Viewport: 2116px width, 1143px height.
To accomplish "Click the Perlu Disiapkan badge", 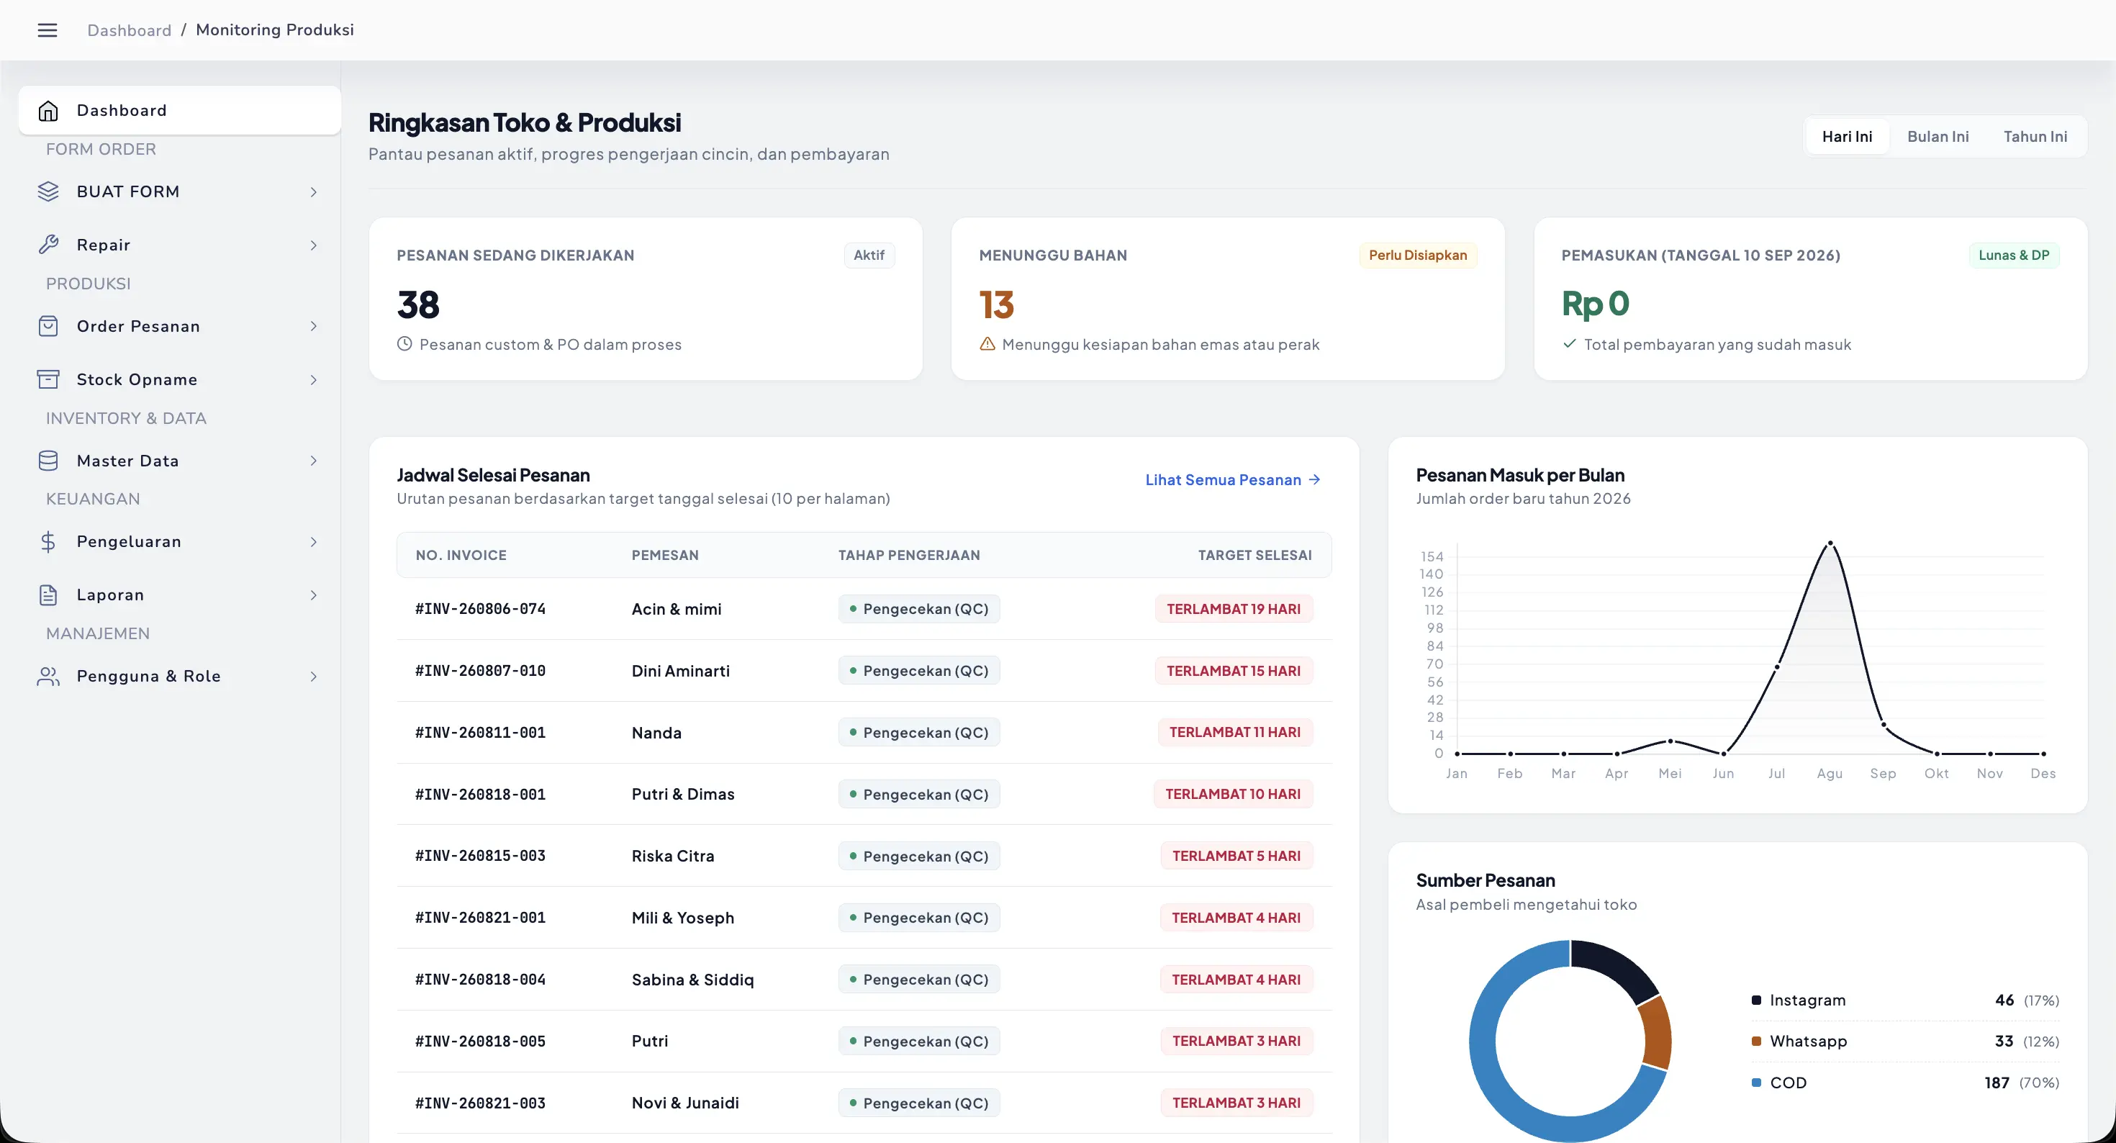I will (1418, 256).
